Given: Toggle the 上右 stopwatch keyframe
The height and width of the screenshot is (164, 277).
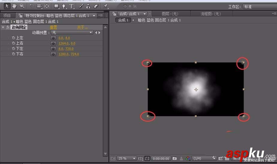Looking at the screenshot, I should [x=13, y=43].
